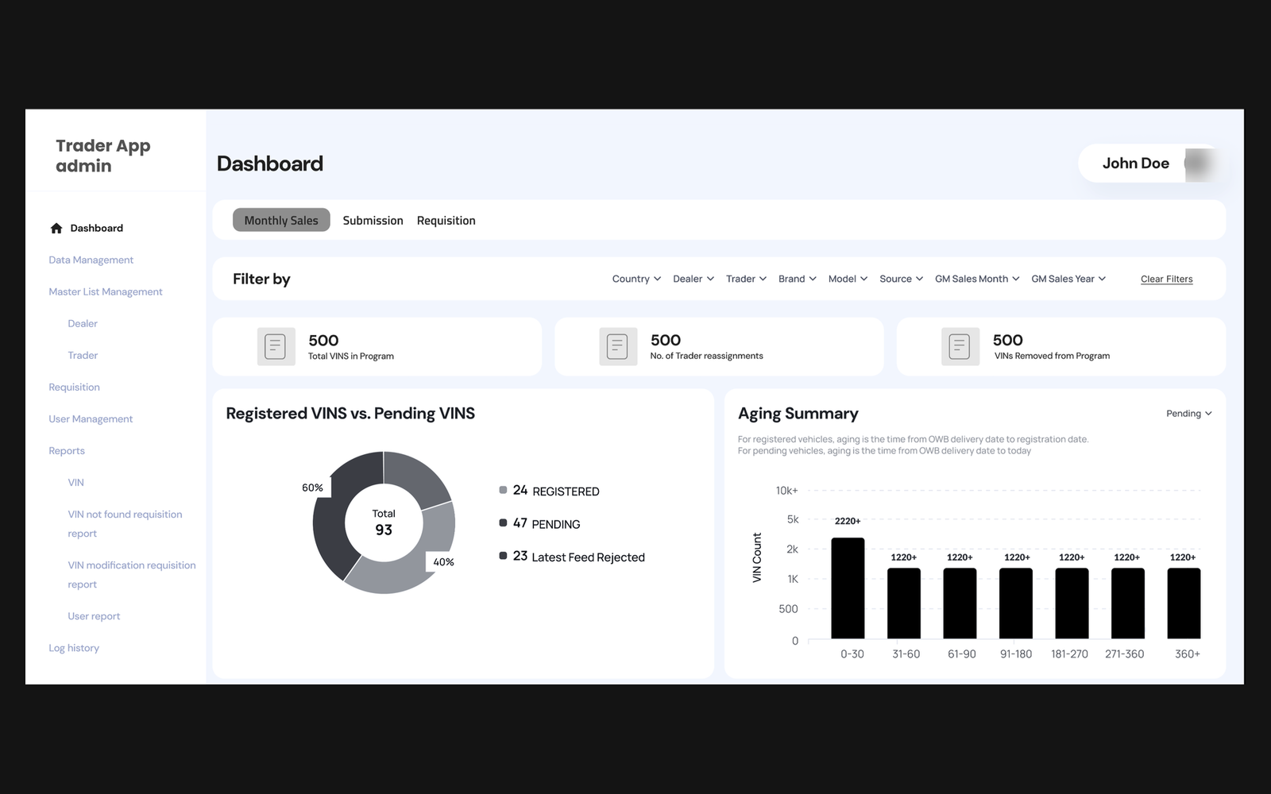Click the Dashboard home icon in sidebar
The image size is (1271, 794).
56,229
